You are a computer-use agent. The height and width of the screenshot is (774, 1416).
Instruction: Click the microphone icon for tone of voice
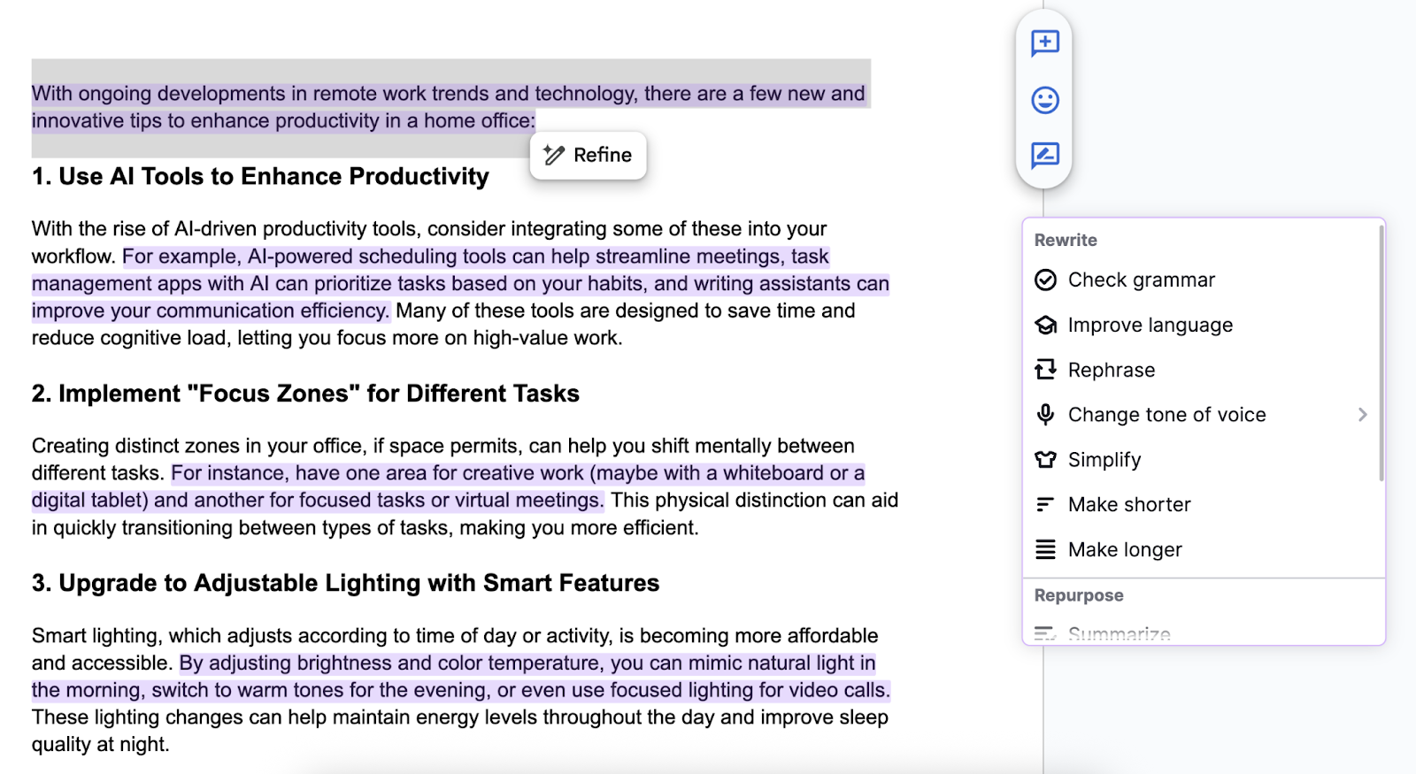tap(1045, 415)
